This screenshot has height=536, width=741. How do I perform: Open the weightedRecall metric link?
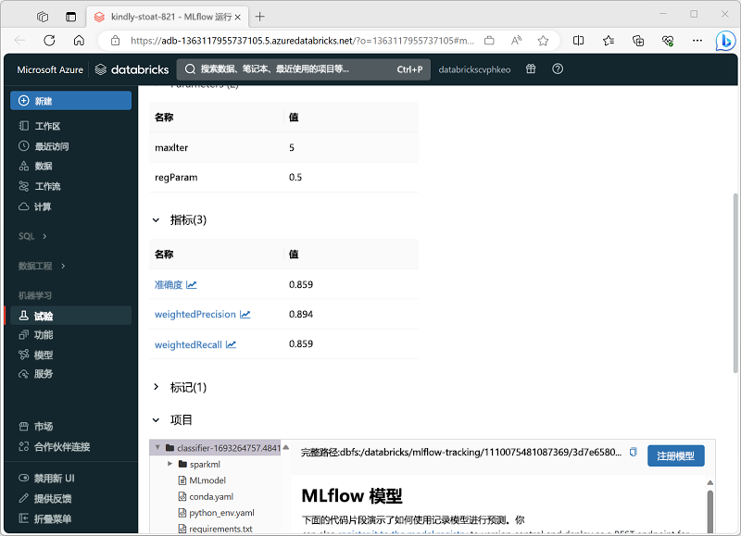coord(188,344)
